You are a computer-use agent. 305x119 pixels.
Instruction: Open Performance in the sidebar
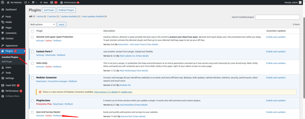tap(13, 91)
